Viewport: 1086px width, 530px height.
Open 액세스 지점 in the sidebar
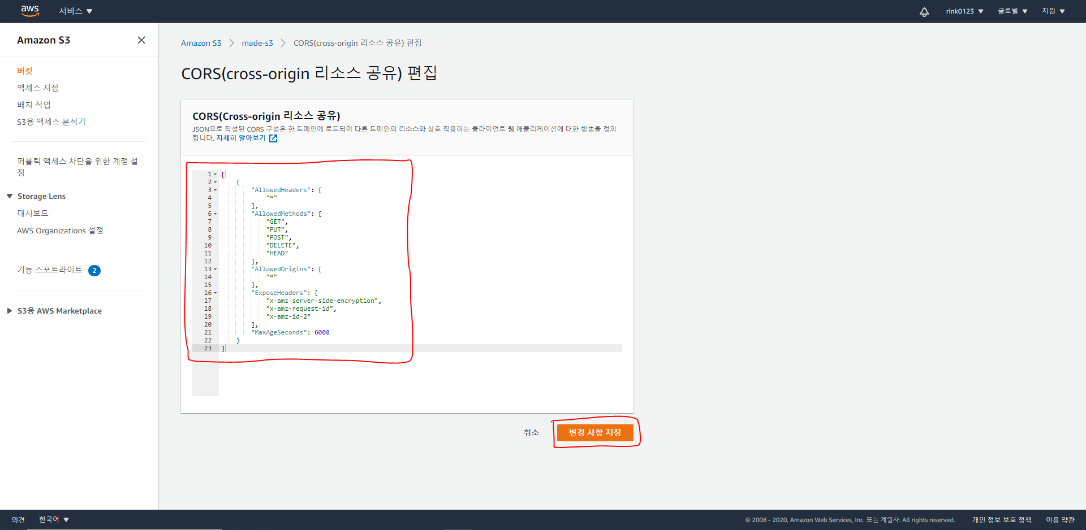(38, 88)
